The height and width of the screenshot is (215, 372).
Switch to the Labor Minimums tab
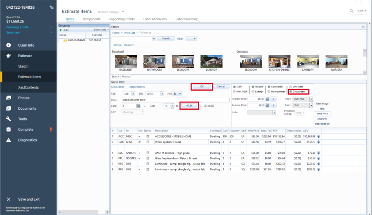click(x=155, y=19)
